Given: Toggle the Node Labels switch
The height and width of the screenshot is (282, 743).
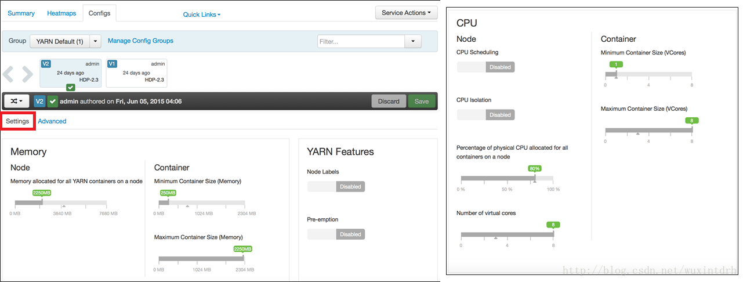Looking at the screenshot, I should click(x=336, y=187).
